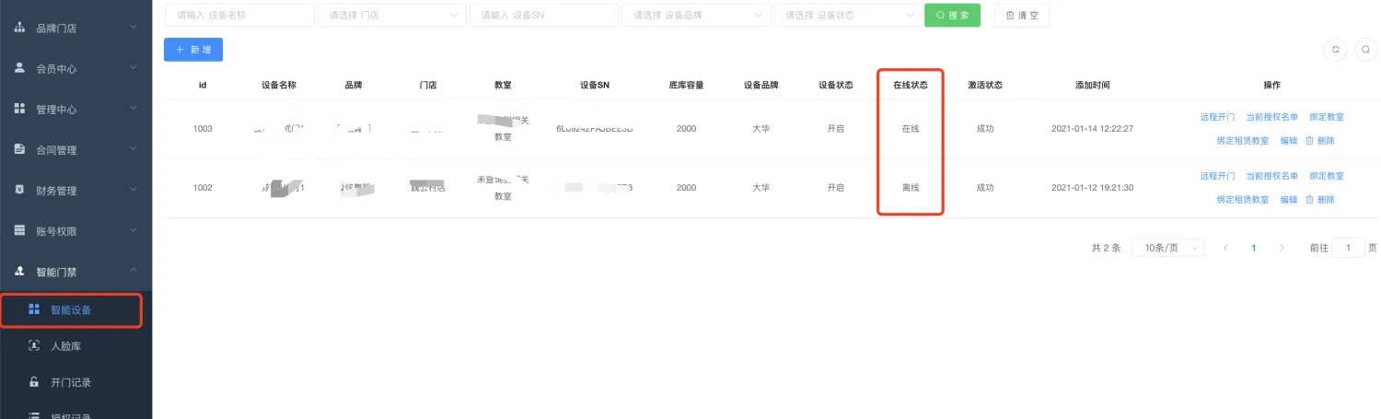Open the 设备状态 filter dropdown
Screen dimensions: 1381x419
pos(848,16)
